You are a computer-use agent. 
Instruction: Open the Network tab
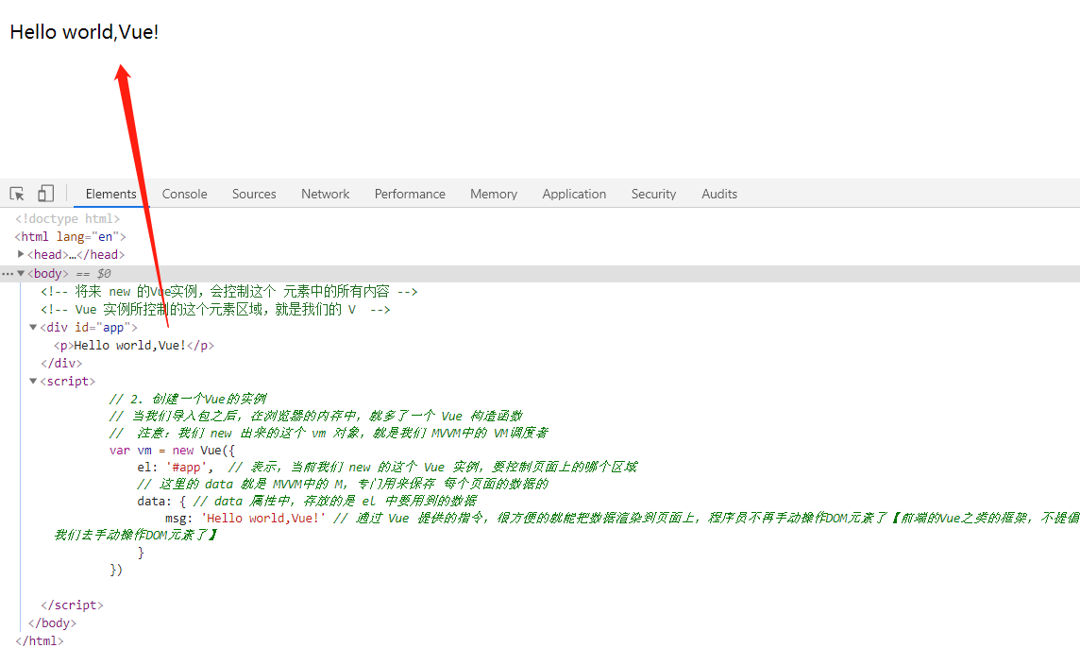point(325,194)
